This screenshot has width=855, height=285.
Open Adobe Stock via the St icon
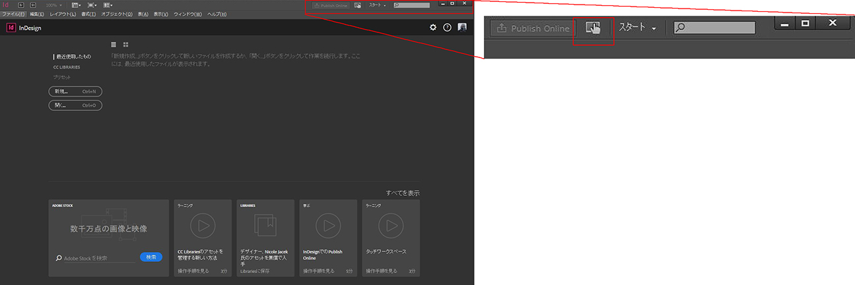click(32, 5)
